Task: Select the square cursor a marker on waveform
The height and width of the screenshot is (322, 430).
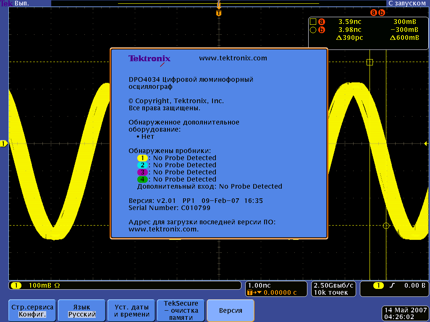Action: [x=370, y=62]
